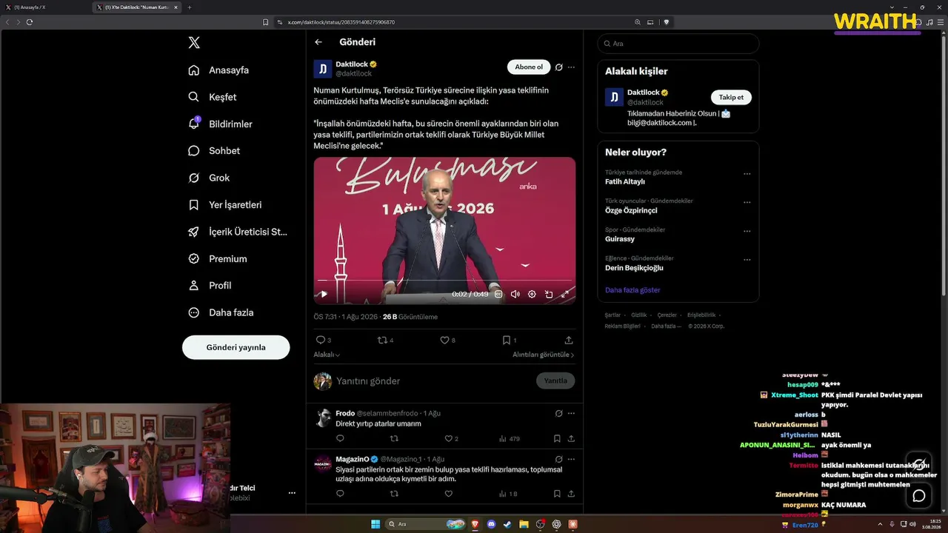This screenshot has width=948, height=533.
Task: Click the Abone ol button
Action: coord(529,67)
